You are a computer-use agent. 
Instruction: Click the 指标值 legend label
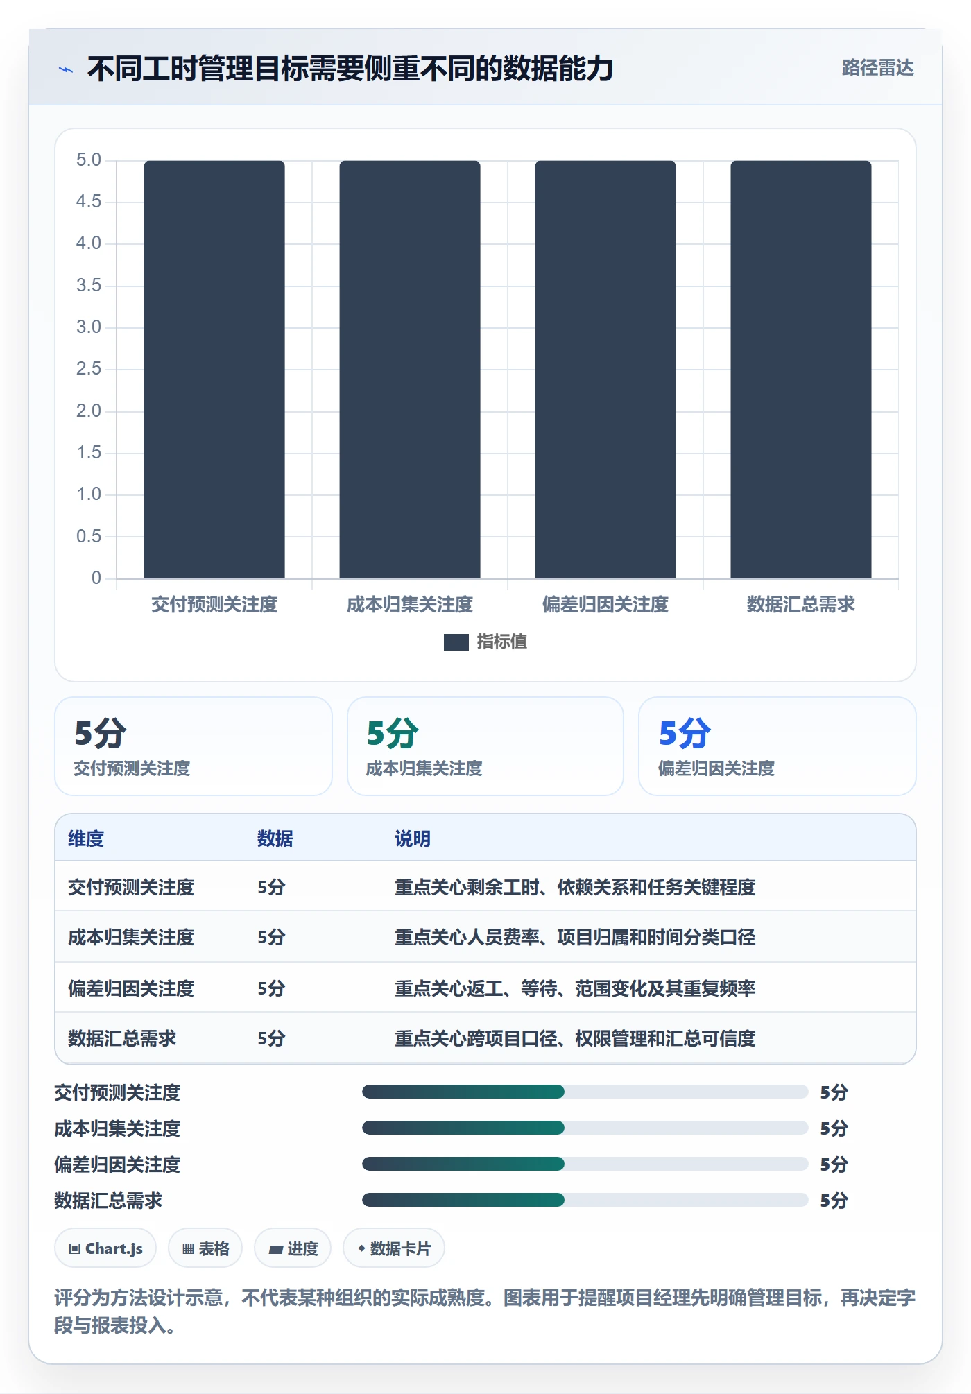pos(501,642)
